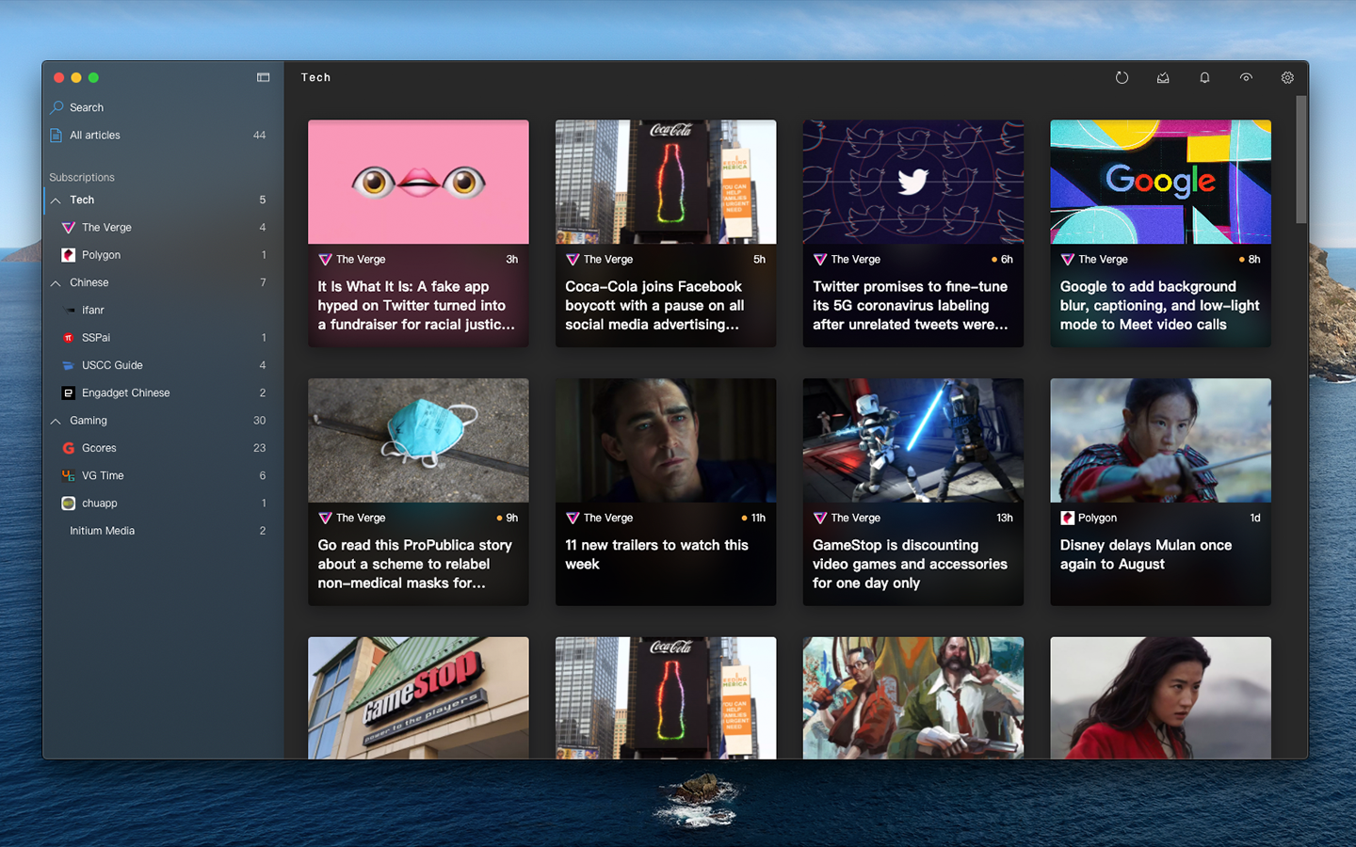Open the settings gear icon
Viewport: 1356px width, 847px height.
[1287, 78]
